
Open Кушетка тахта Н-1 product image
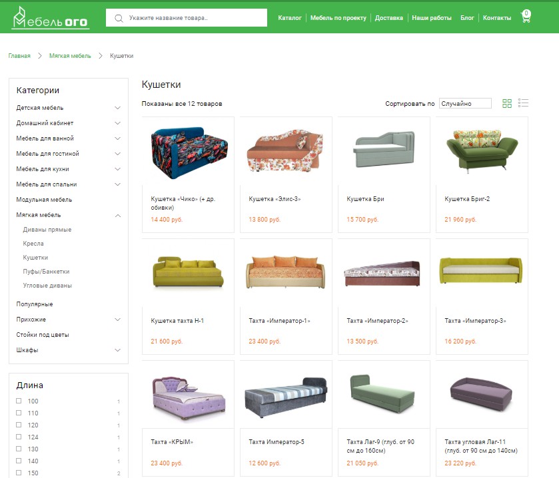pyautogui.click(x=189, y=272)
